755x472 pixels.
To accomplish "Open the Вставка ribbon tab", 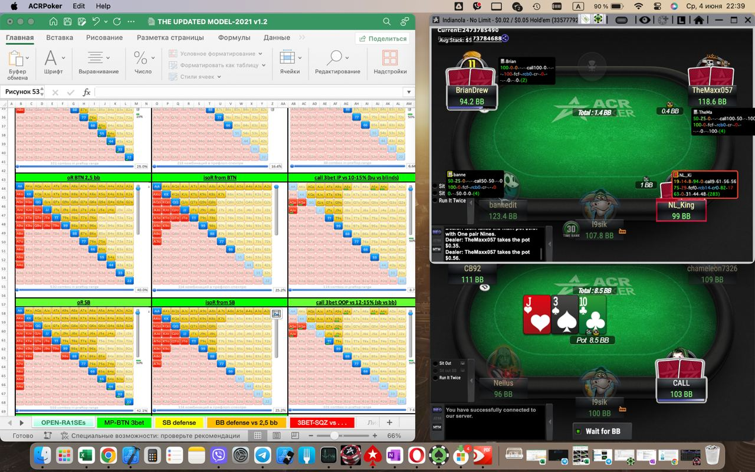I will (x=60, y=37).
